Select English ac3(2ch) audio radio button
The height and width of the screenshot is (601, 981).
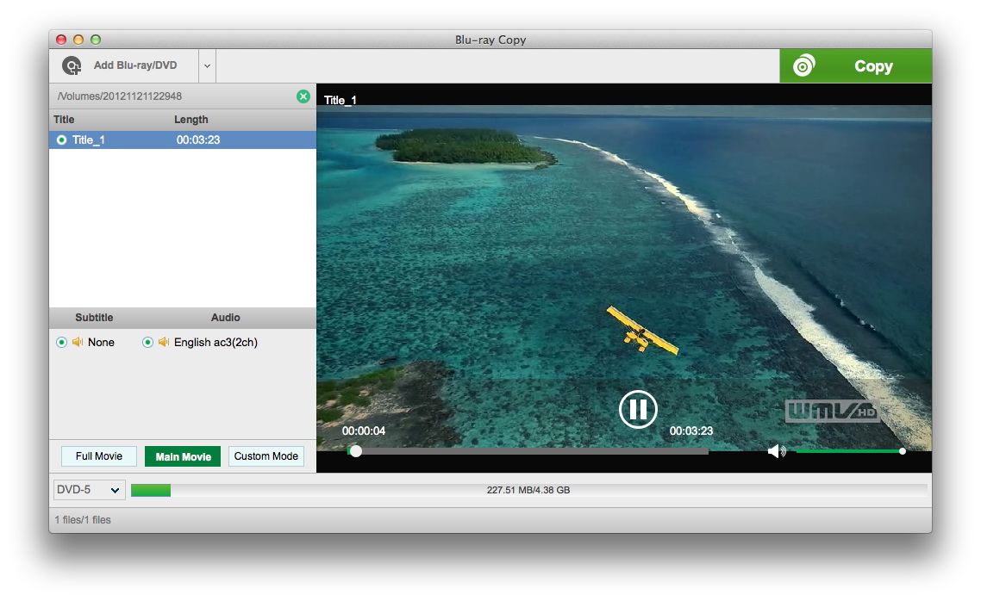click(x=147, y=342)
